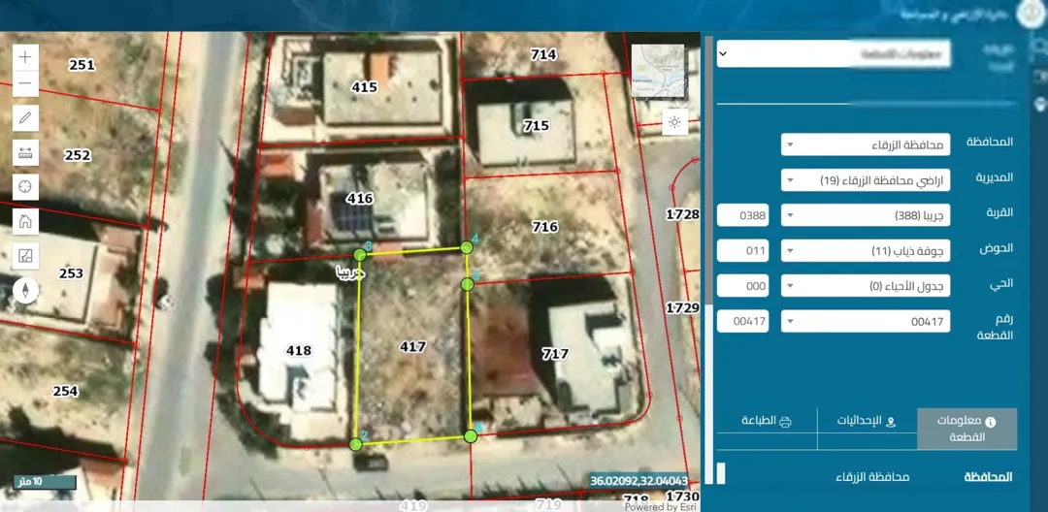1048x512 pixels.
Task: Select the pencil draw tool
Action: pos(25,118)
